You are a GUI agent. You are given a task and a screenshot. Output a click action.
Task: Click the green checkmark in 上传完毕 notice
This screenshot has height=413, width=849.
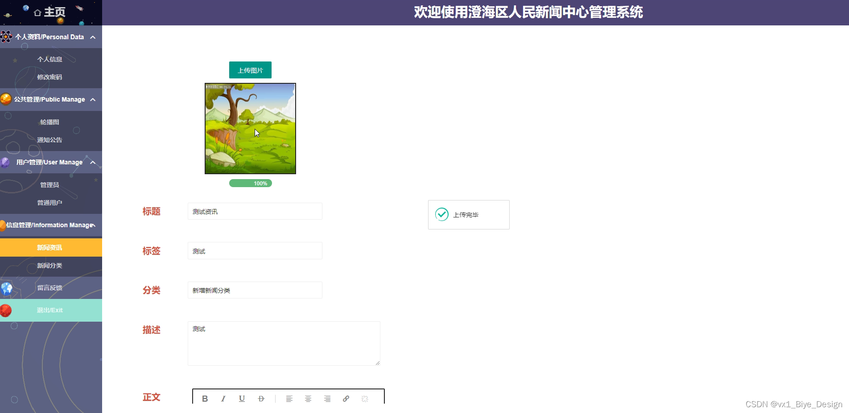pyautogui.click(x=442, y=214)
